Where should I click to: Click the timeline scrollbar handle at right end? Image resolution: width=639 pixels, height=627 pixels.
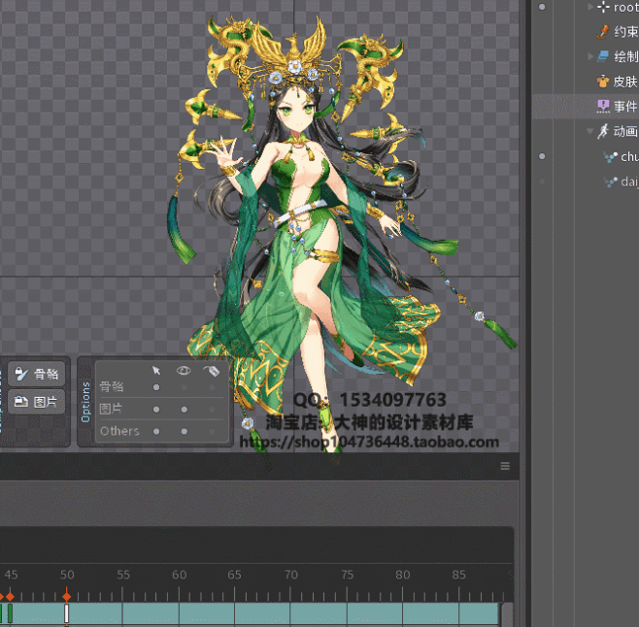507,614
